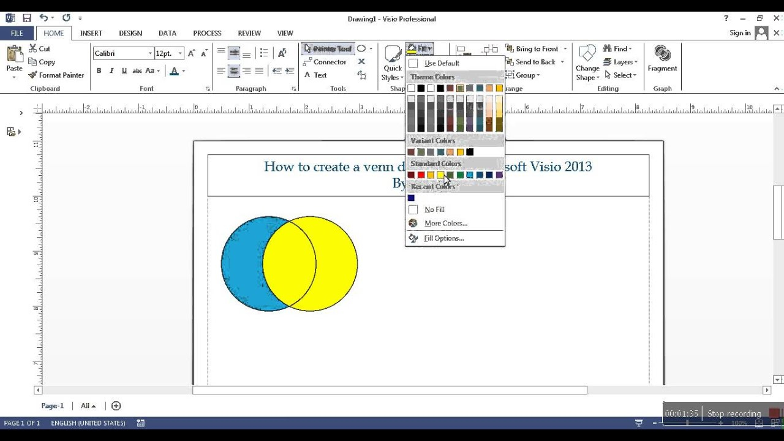This screenshot has height=441, width=784.
Task: Increase font size with the grow icon
Action: coord(192,53)
